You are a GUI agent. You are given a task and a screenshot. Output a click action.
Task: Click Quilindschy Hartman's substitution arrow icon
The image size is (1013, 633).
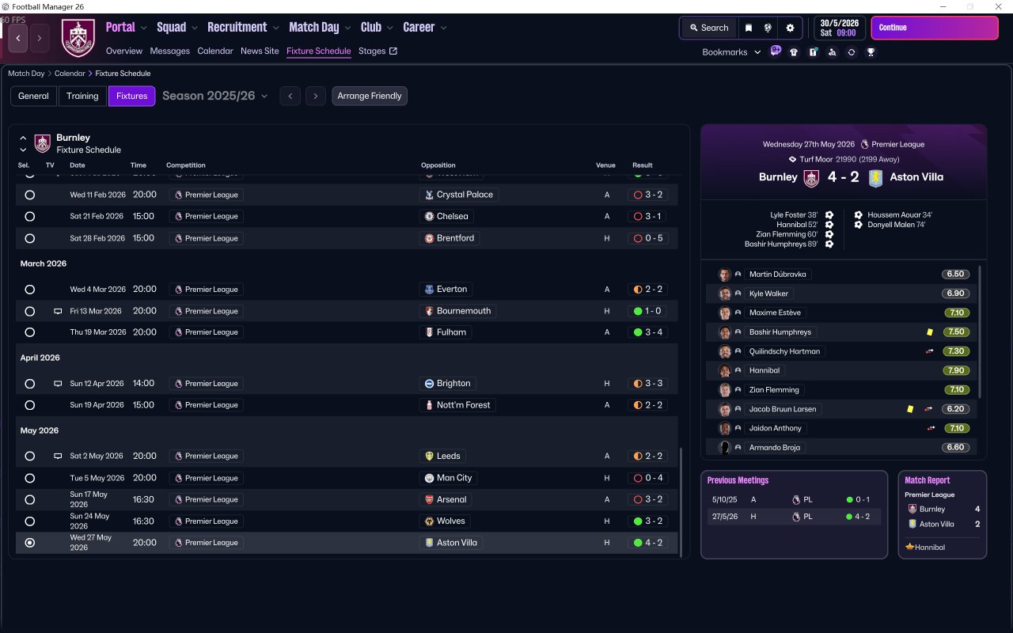[x=929, y=351]
